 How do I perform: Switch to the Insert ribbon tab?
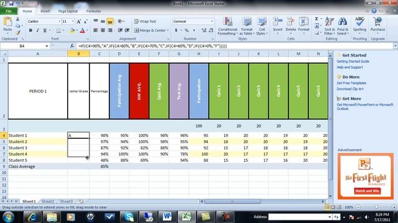pyautogui.click(x=45, y=11)
